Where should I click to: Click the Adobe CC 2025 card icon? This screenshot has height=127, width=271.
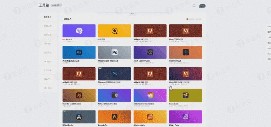click(150, 31)
